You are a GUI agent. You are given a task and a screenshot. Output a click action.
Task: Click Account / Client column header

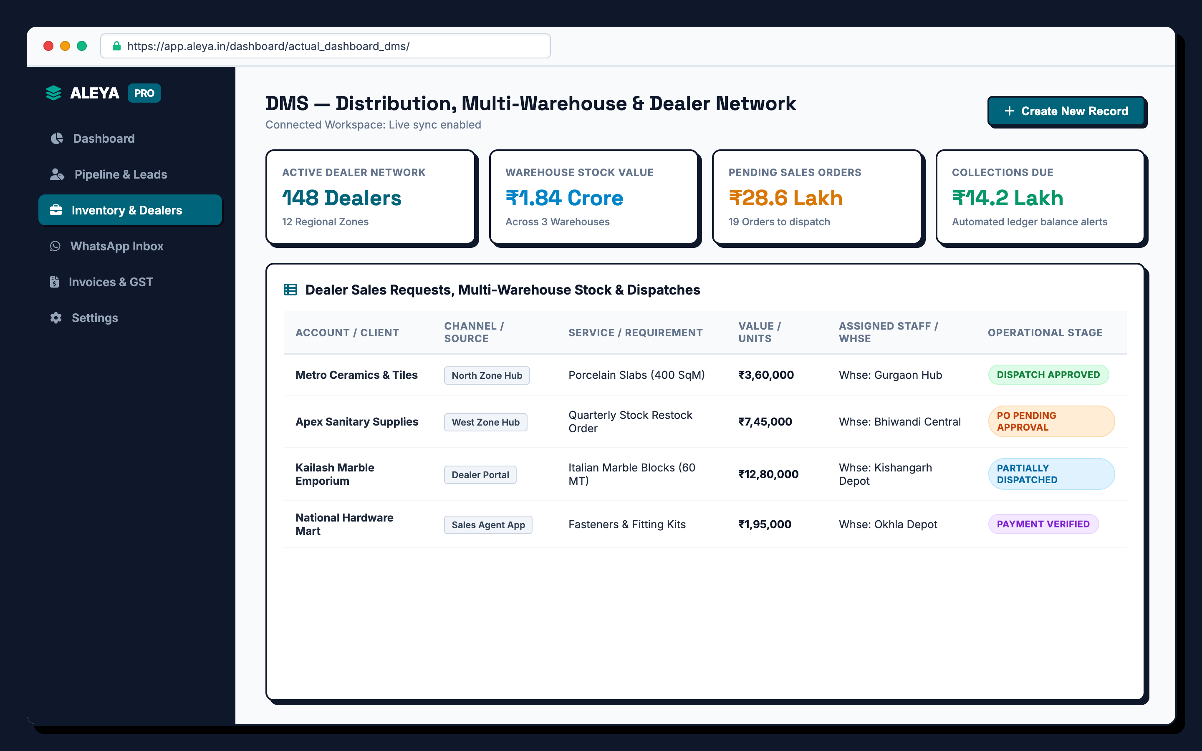[x=347, y=333]
